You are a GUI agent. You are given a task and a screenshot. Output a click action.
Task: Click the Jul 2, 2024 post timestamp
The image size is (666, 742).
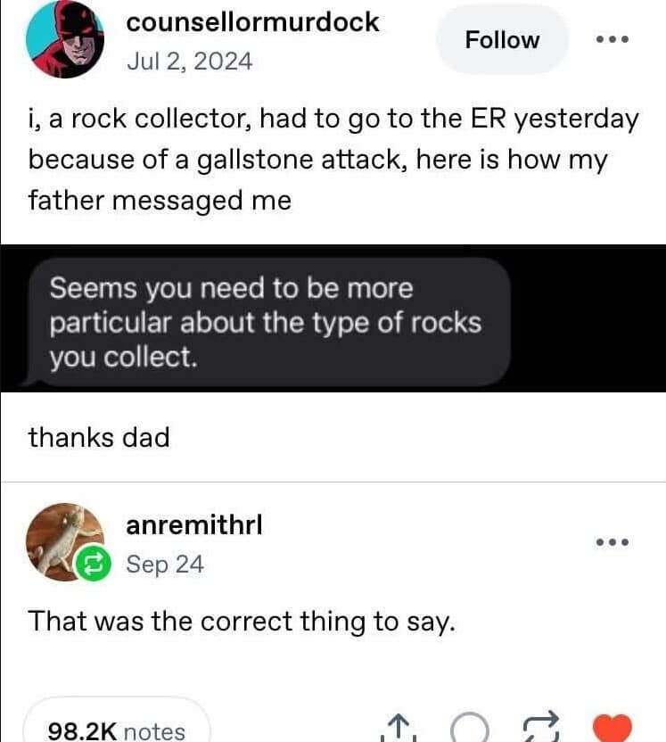pyautogui.click(x=189, y=62)
